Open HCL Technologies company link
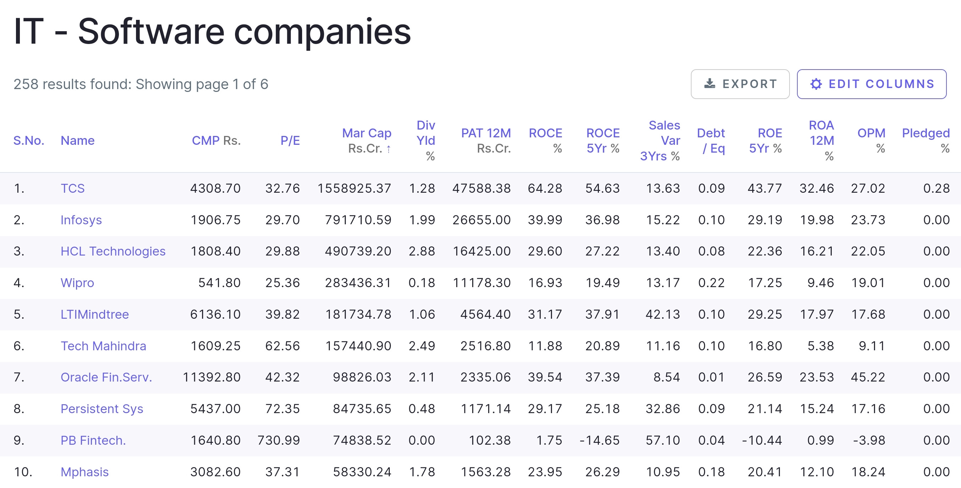 tap(113, 251)
